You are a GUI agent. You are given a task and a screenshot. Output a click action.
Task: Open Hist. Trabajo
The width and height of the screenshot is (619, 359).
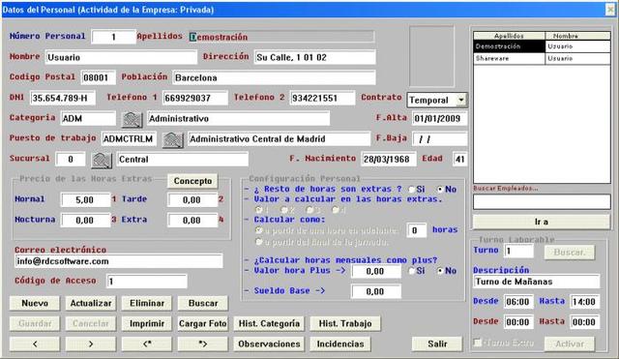pyautogui.click(x=345, y=324)
